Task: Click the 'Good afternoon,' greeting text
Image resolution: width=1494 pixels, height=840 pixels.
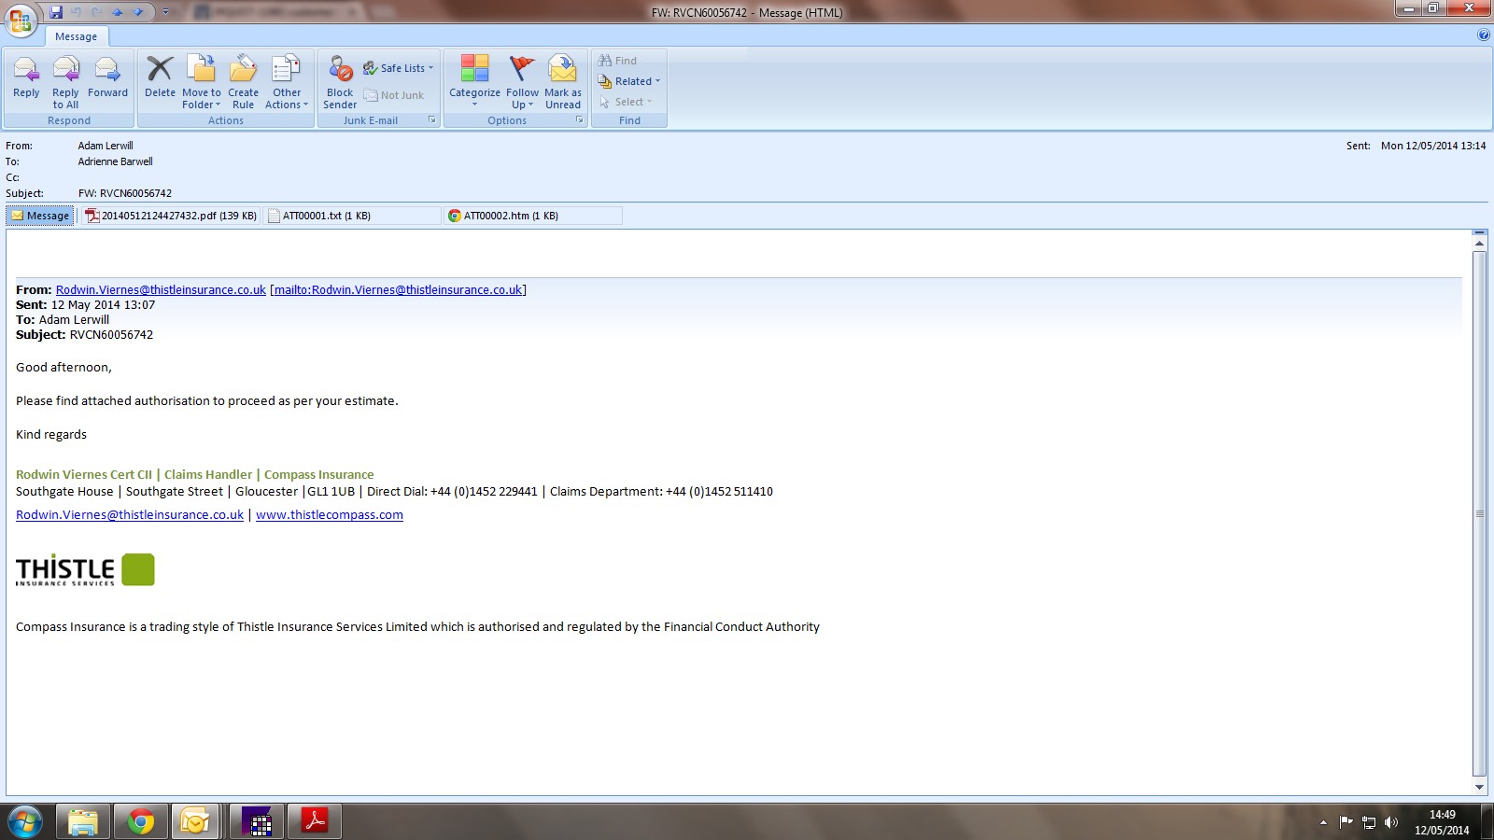Action: (x=63, y=368)
